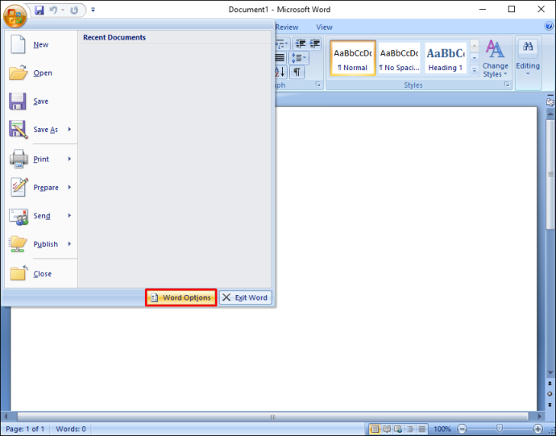Image resolution: width=556 pixels, height=436 pixels.
Task: Click the Zoom In plus button
Action: [538, 430]
